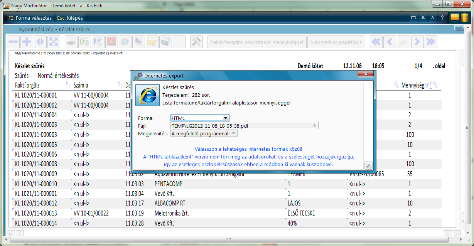Open help with the question mark icon
This screenshot has width=474, height=246.
click(442, 18)
